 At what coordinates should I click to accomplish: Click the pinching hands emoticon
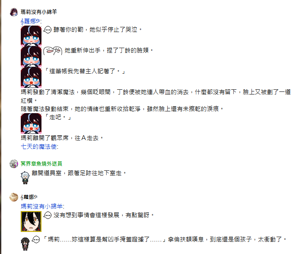[x=53, y=51]
